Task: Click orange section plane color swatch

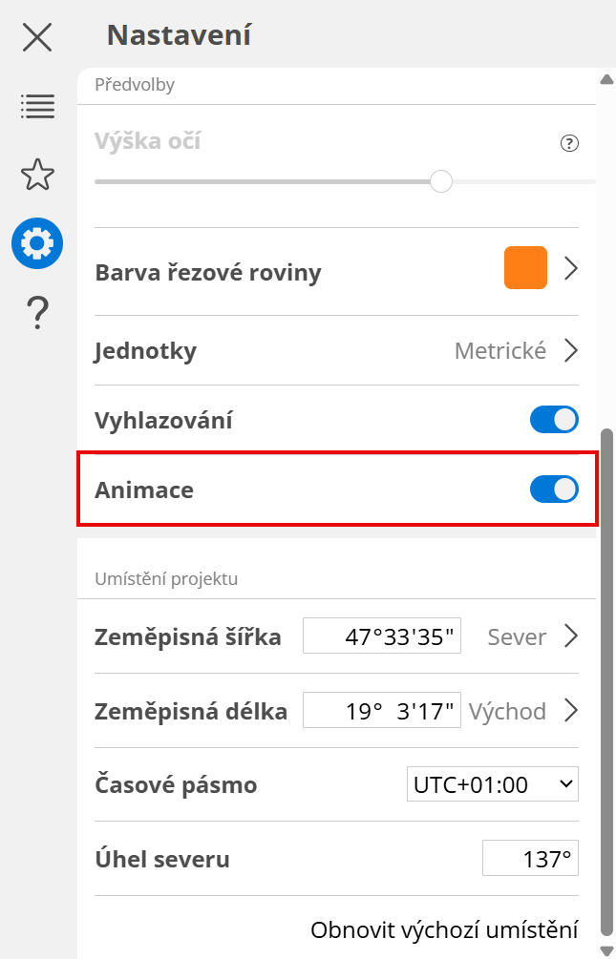Action: 525,268
